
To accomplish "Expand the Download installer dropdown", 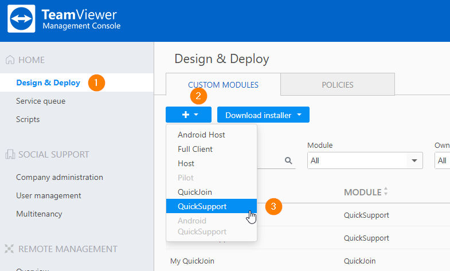I will click(263, 115).
